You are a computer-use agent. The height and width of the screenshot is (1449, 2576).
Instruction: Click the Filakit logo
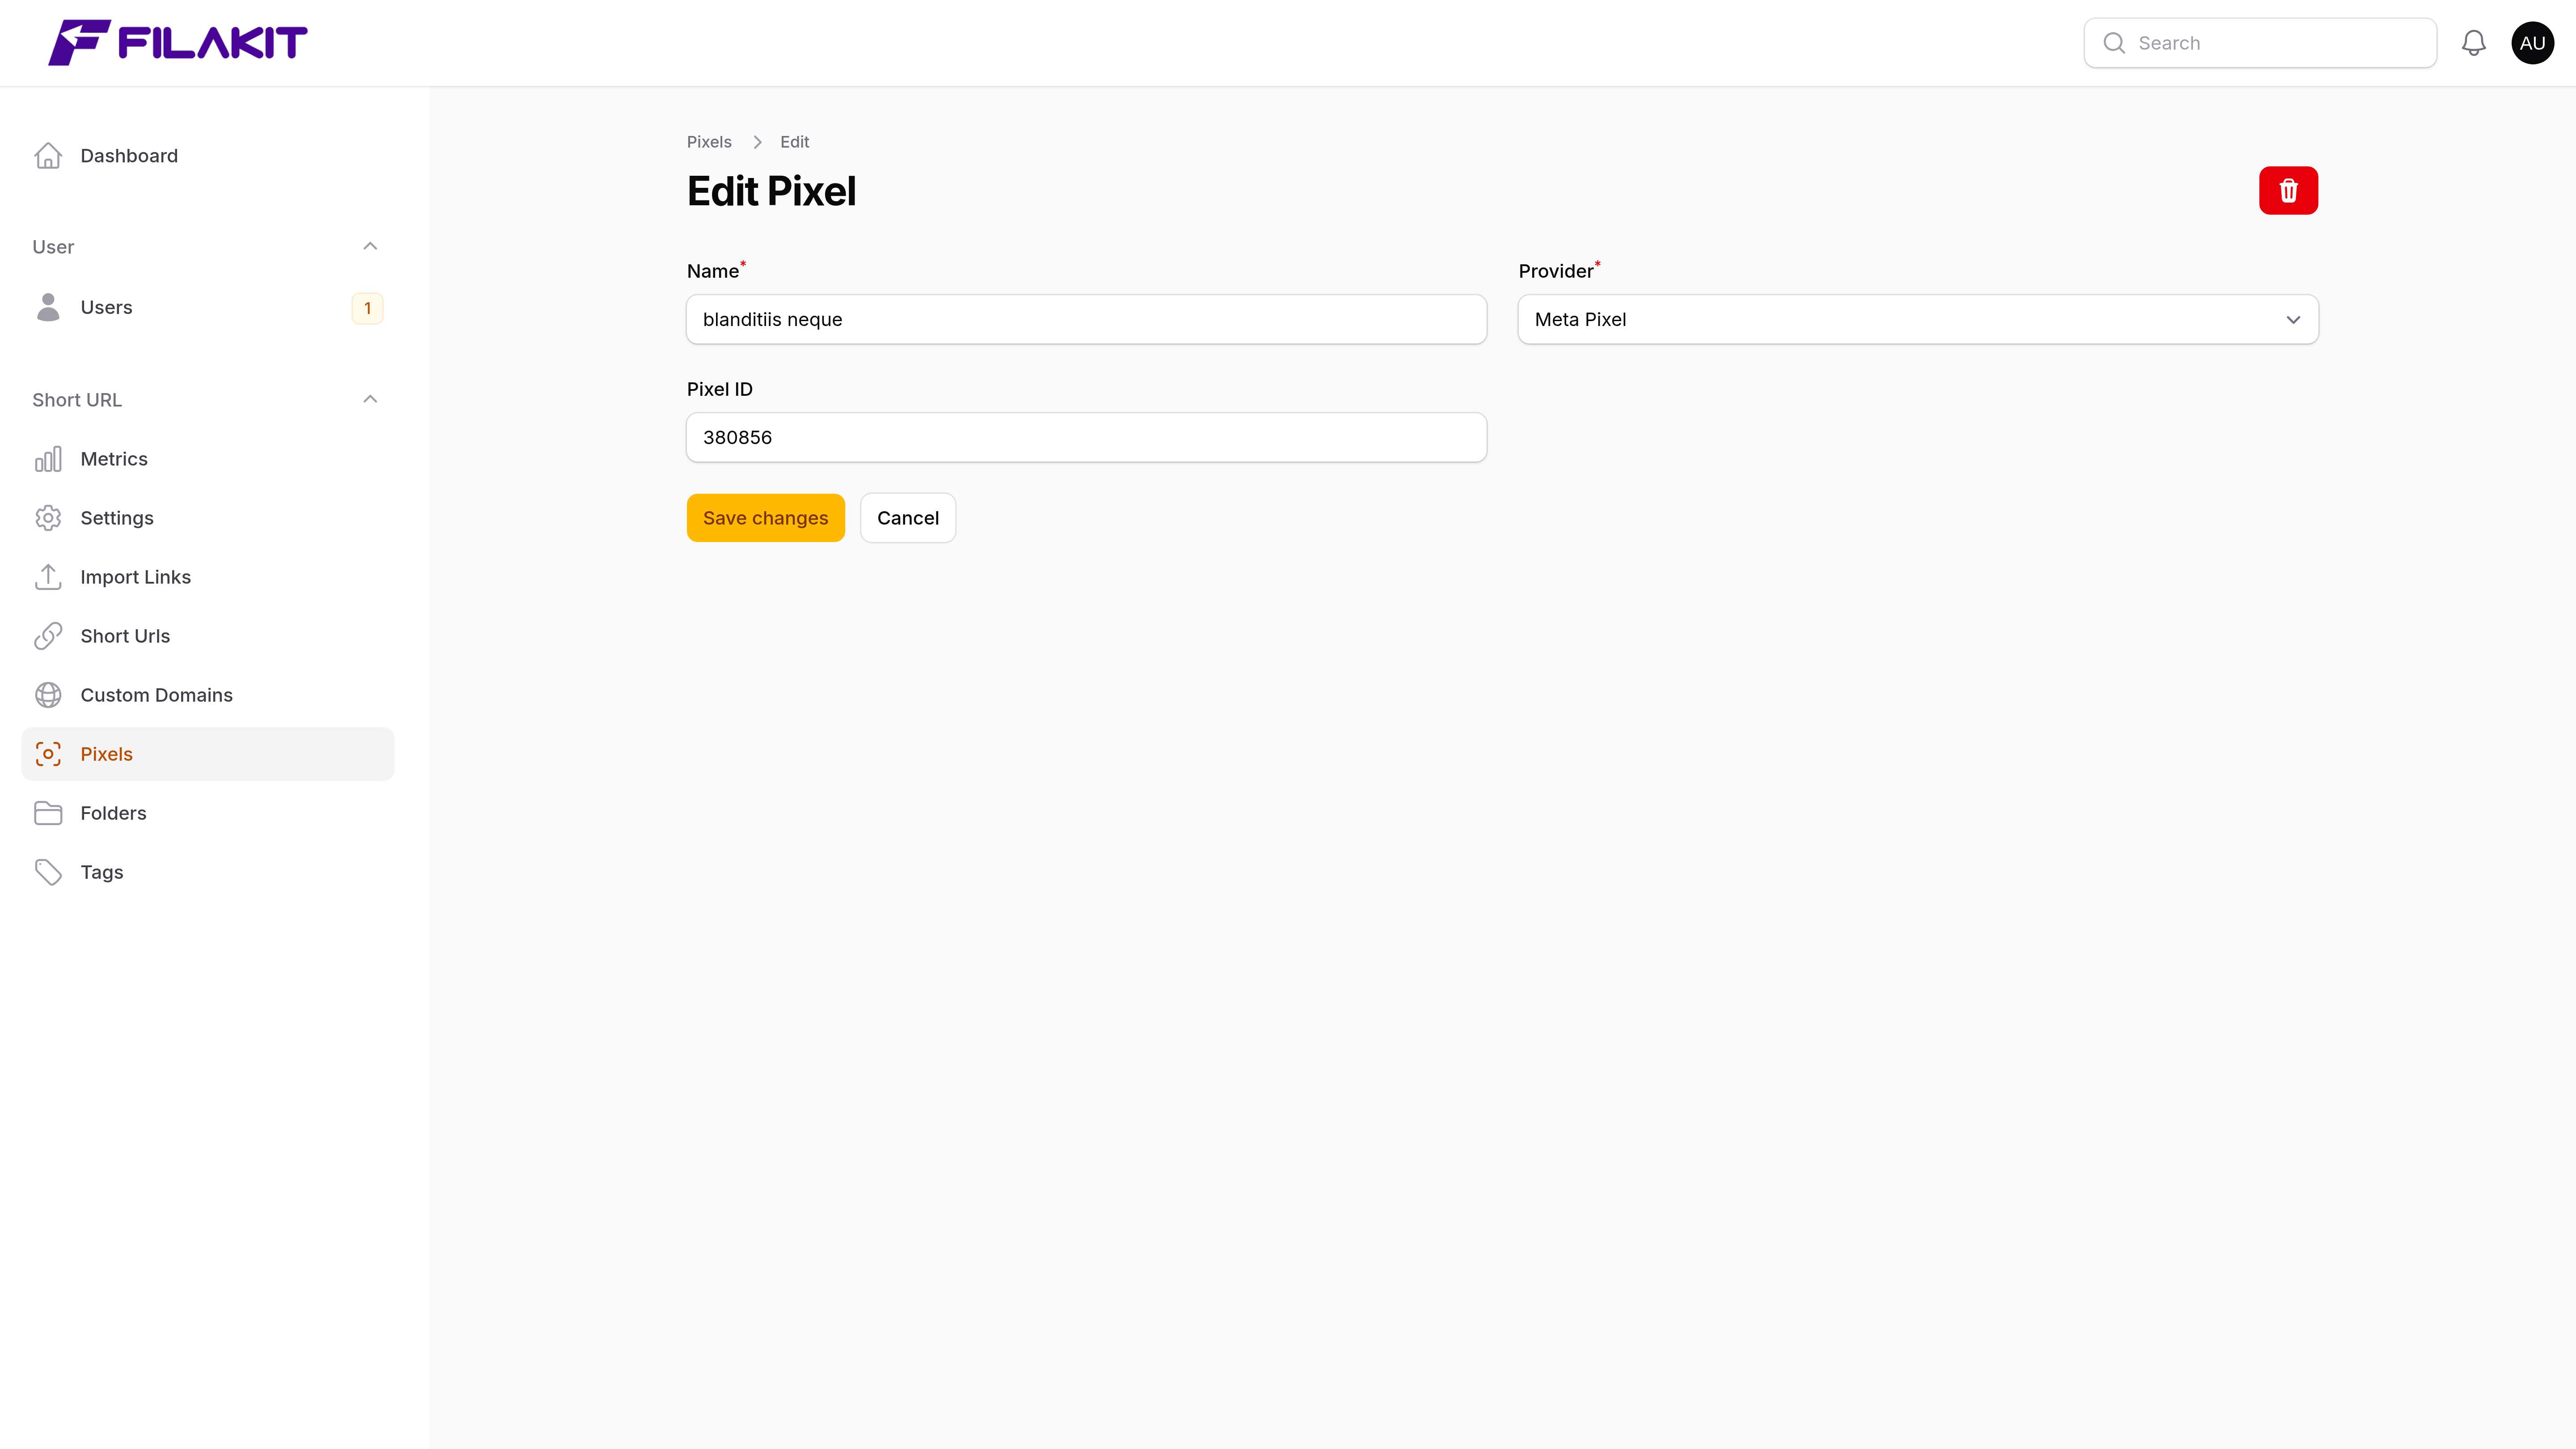(178, 43)
